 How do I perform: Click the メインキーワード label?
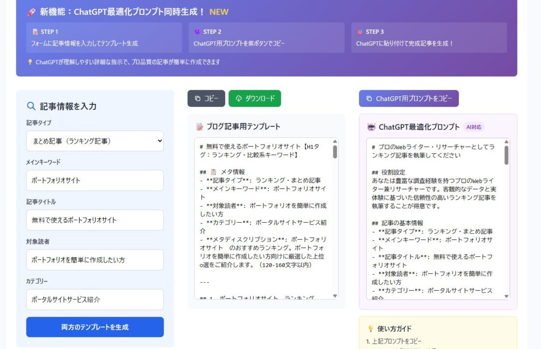coord(43,162)
